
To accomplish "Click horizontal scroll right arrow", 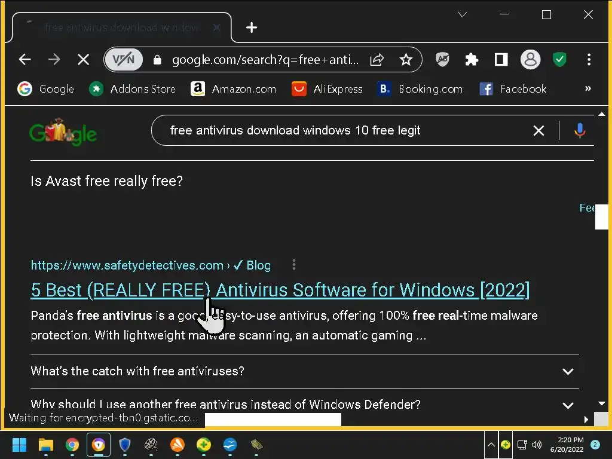I will pos(586,420).
